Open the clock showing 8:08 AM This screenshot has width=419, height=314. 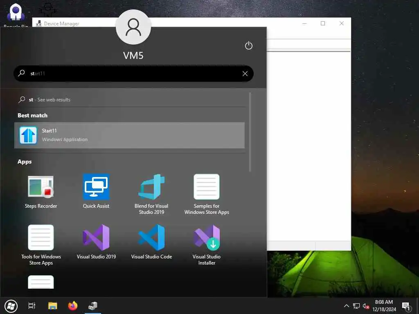384,306
